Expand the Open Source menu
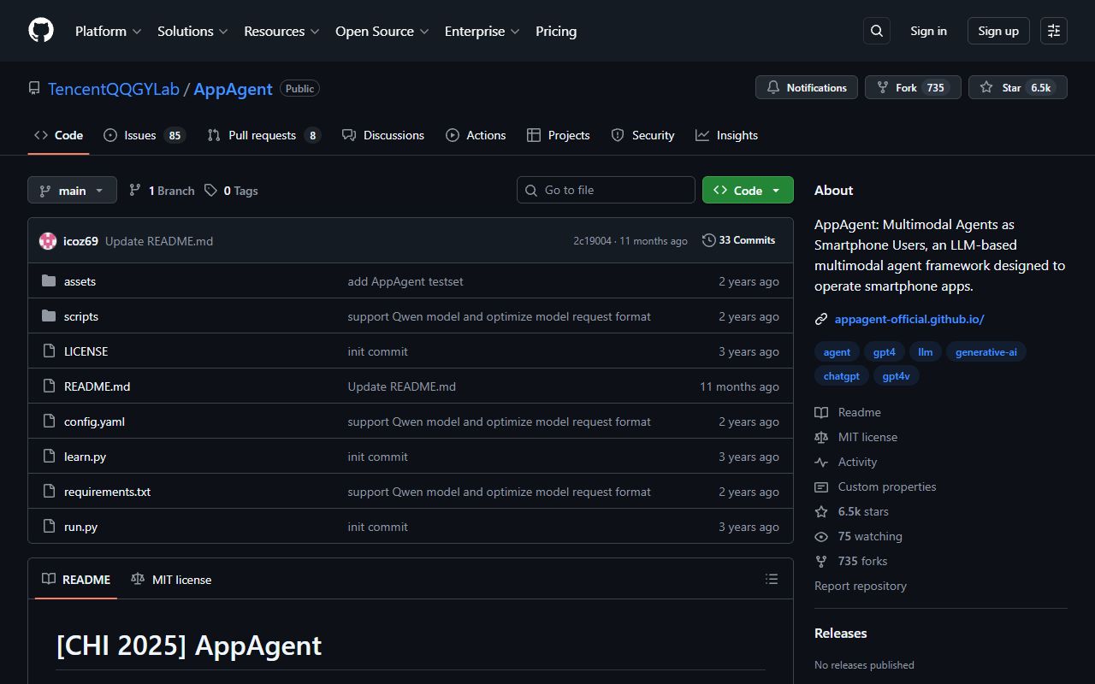1095x684 pixels. 382,31
